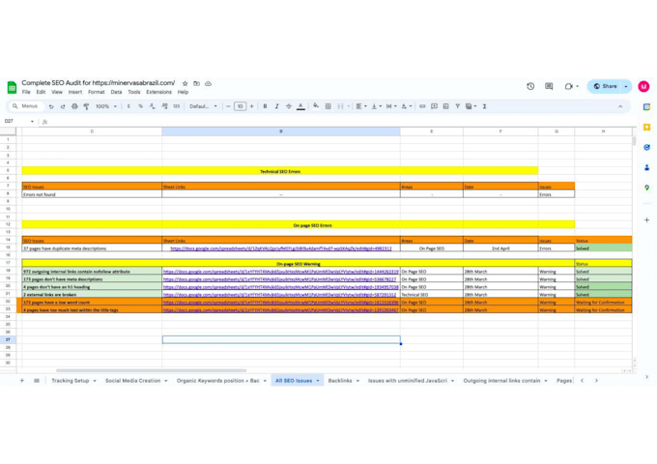Open link for 4 pages missing h1 heading
The width and height of the screenshot is (657, 464).
point(281,287)
